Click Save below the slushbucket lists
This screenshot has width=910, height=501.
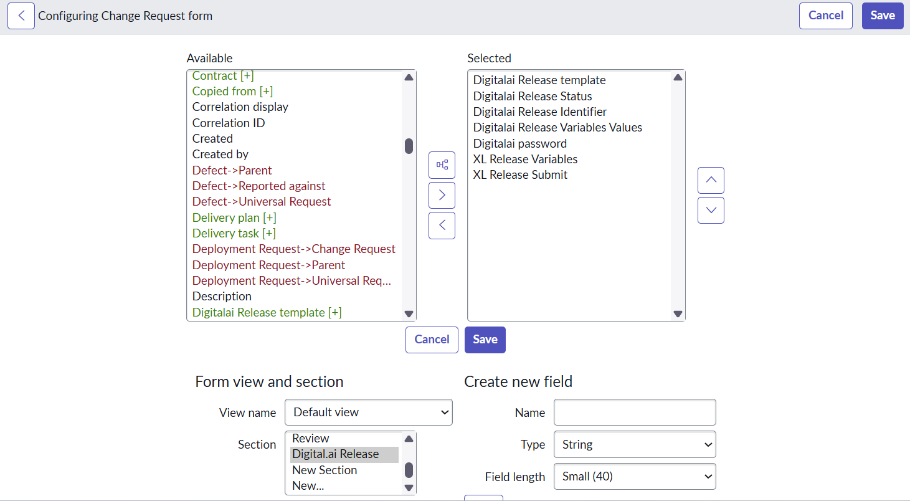485,340
